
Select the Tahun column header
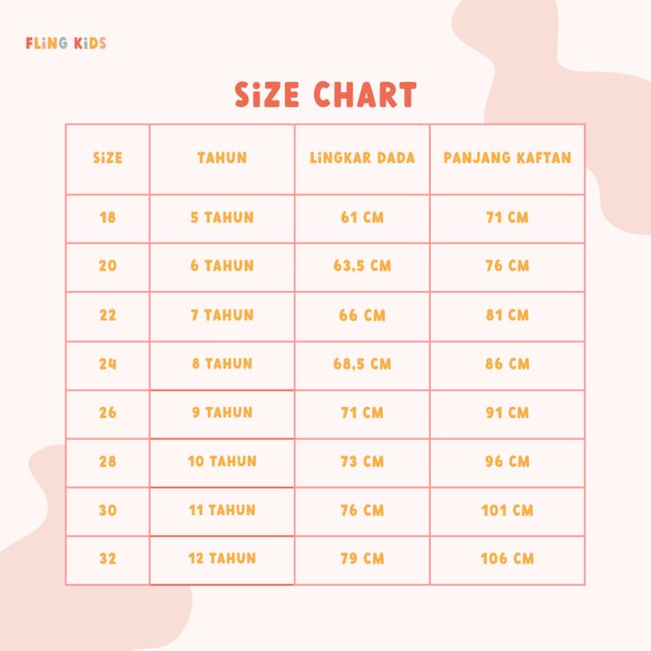221,158
